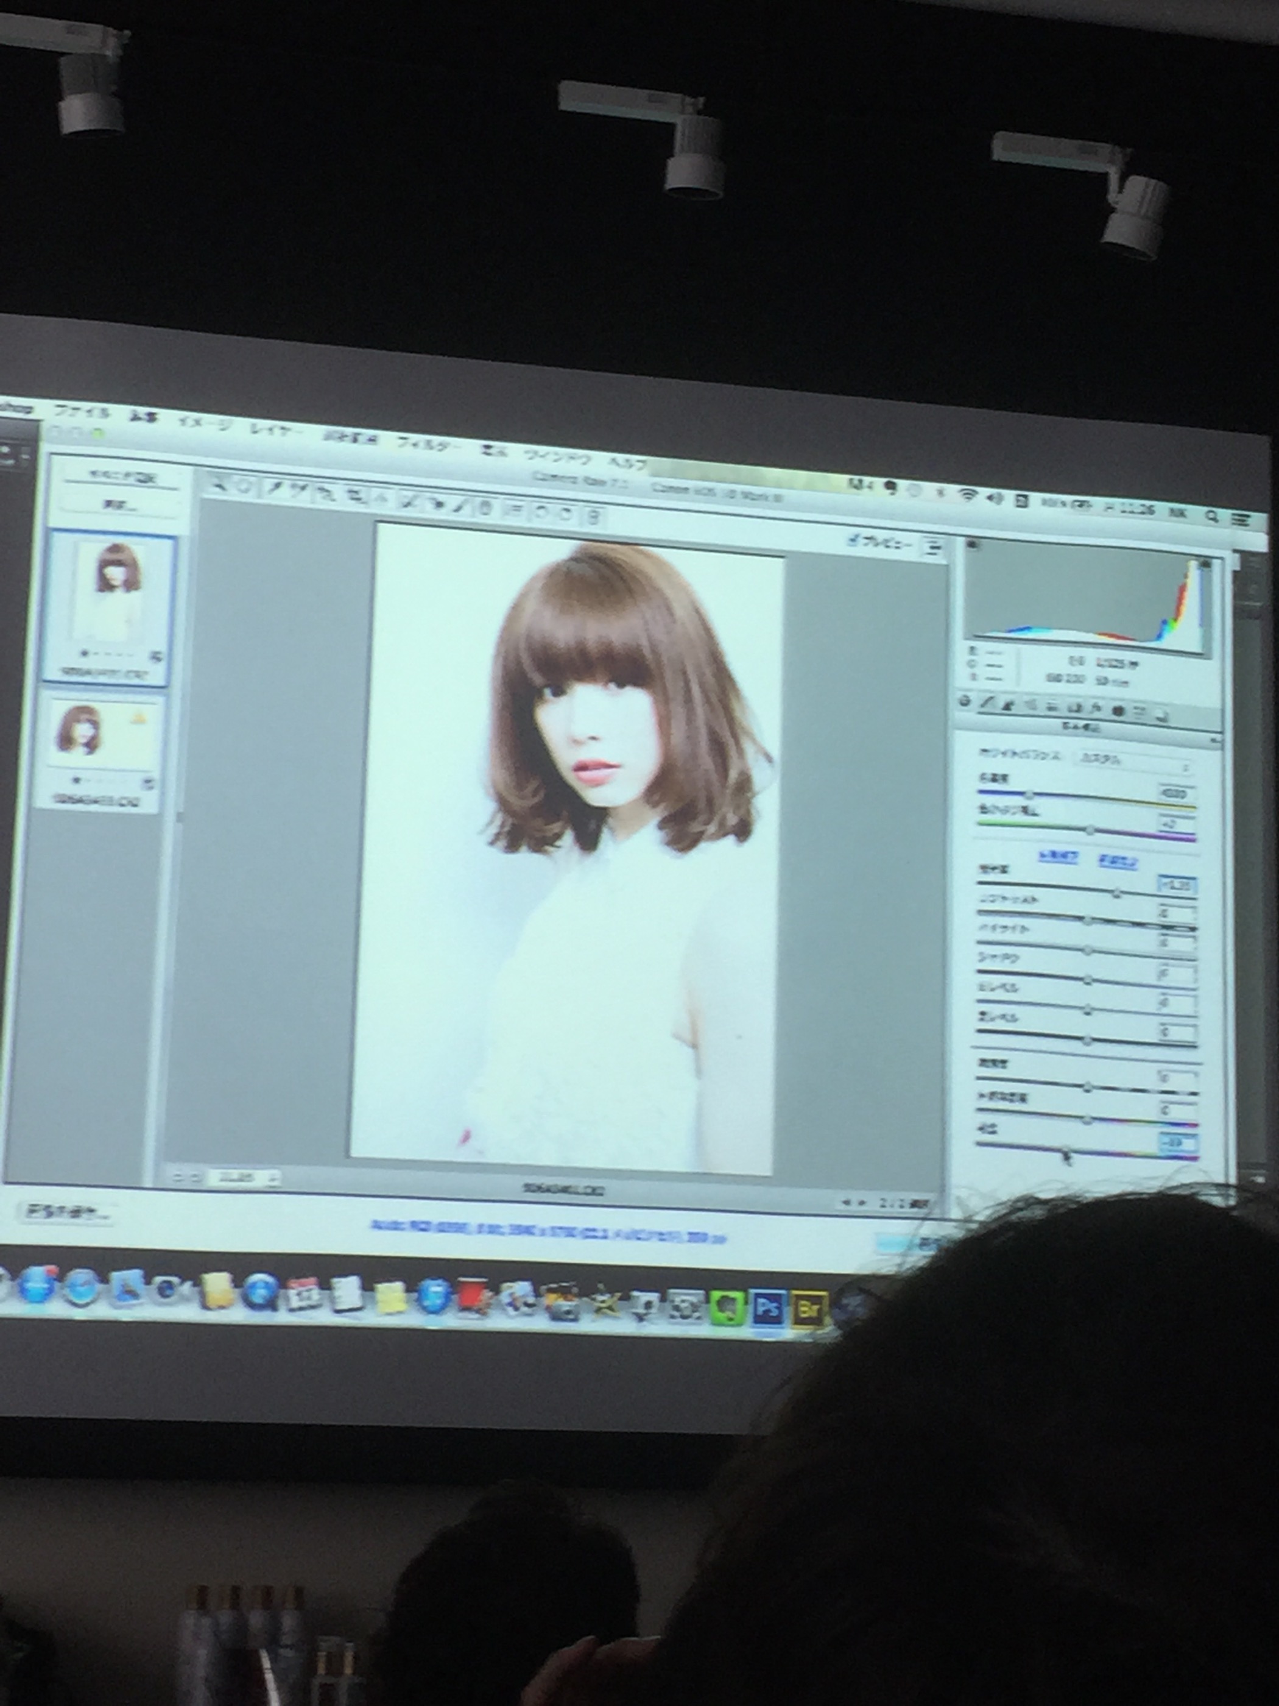Toggle the highlight clipping warning on histogram
This screenshot has width=1279, height=1706.
click(x=1206, y=564)
